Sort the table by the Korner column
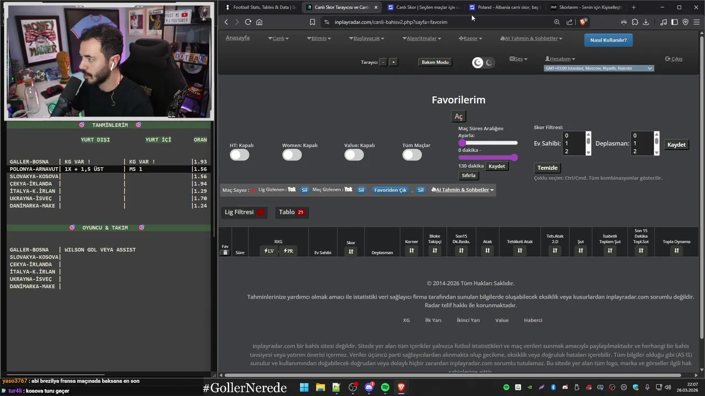The width and height of the screenshot is (705, 396). (x=411, y=250)
